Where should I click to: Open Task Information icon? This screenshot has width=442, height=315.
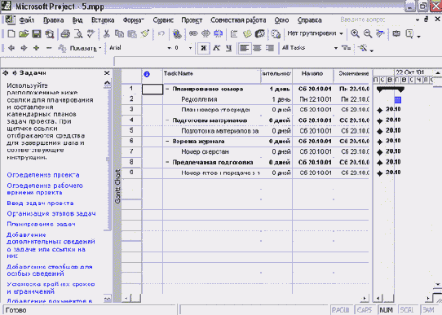point(234,34)
